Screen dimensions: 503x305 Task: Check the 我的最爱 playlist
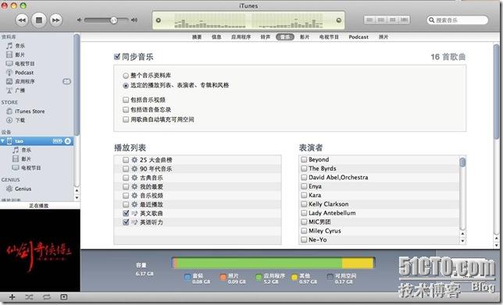coord(126,186)
